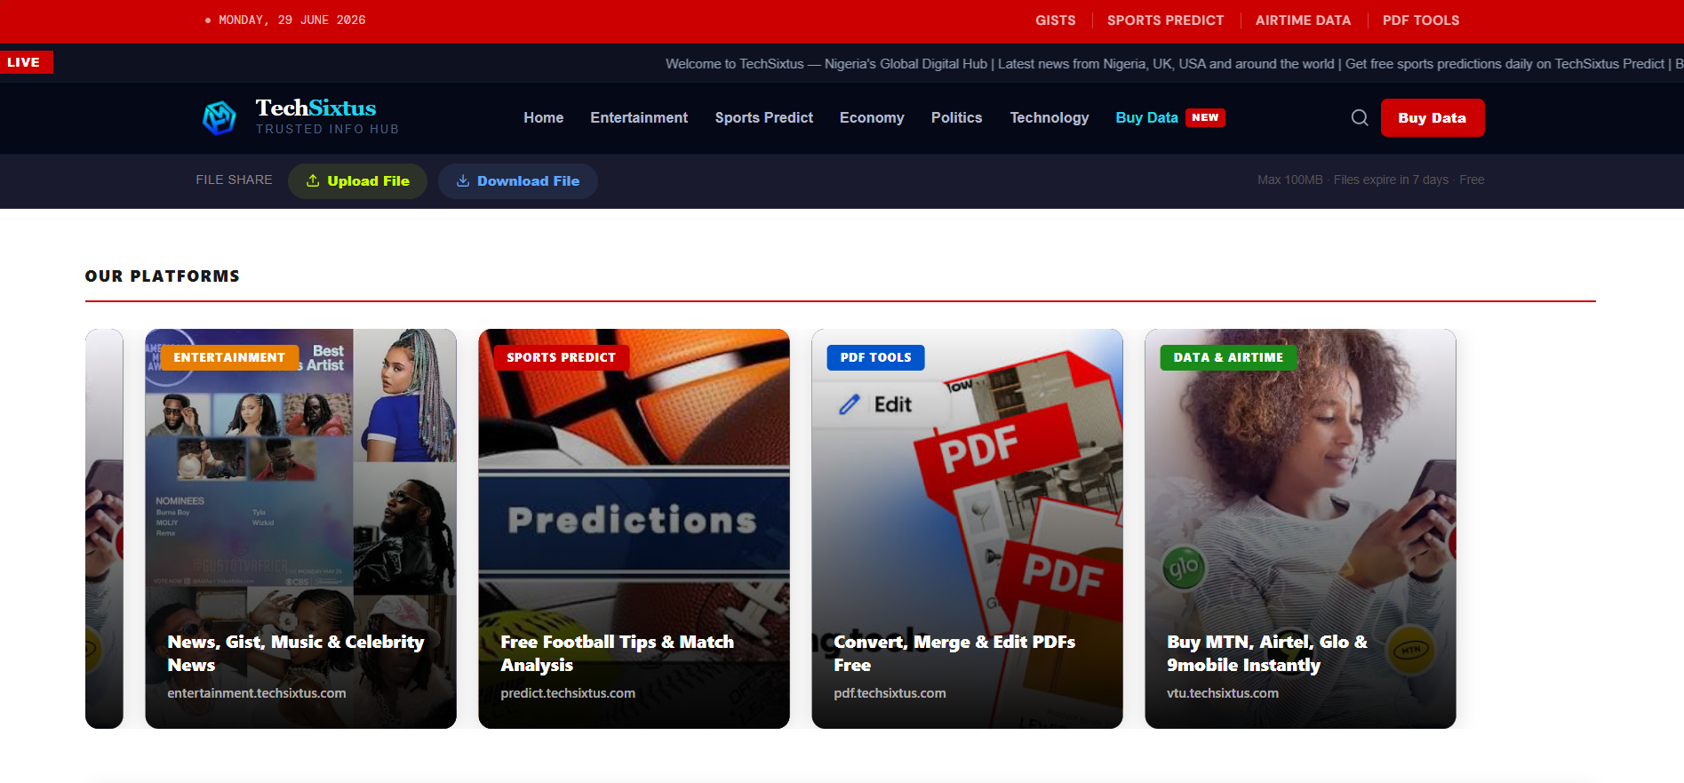Click the TechSixtus logo icon

(219, 117)
